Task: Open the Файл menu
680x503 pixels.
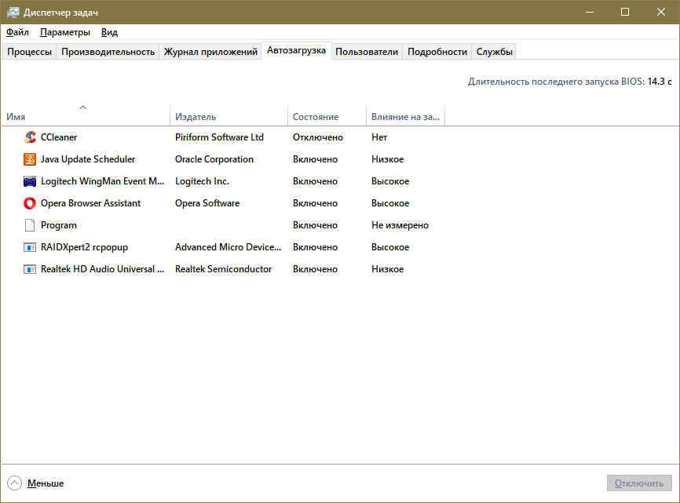Action: (17, 32)
